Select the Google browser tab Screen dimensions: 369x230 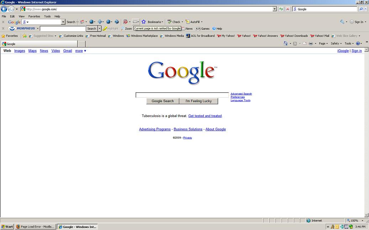tap(39, 44)
